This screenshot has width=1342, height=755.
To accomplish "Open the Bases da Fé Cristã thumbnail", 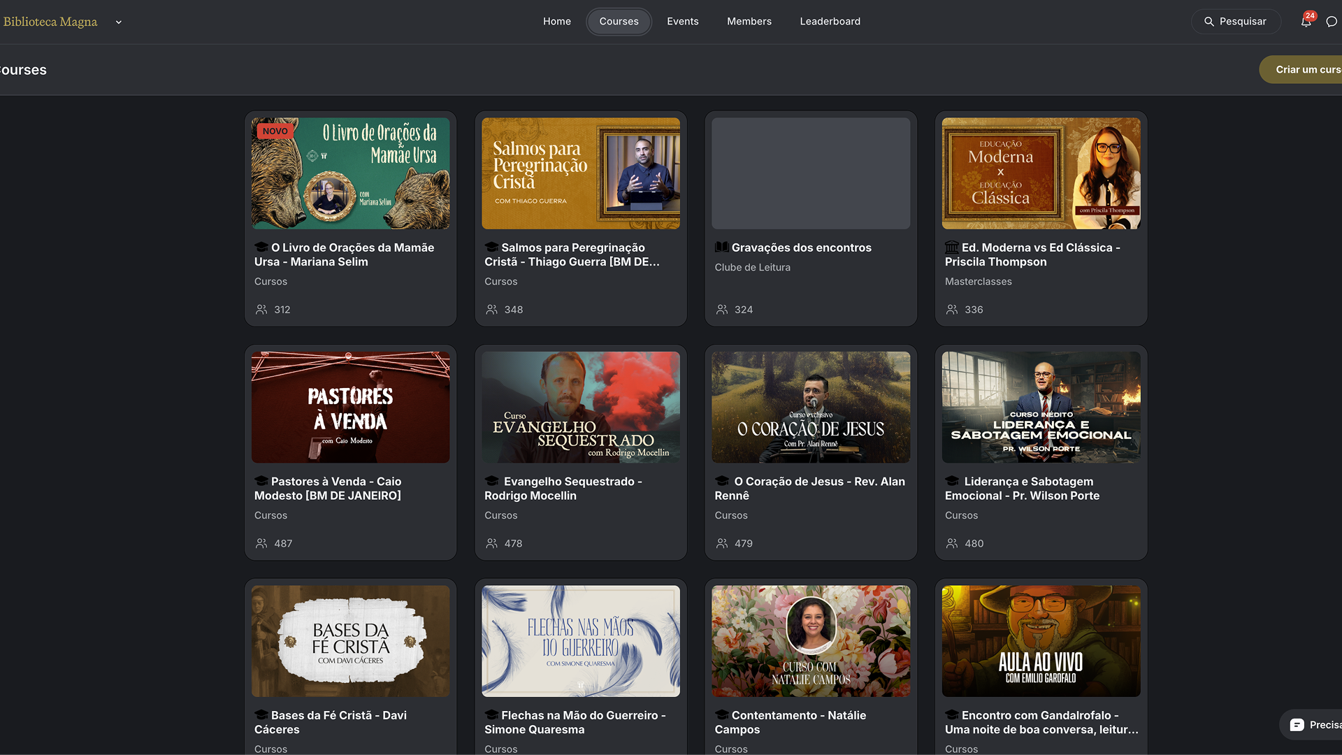I will click(351, 641).
